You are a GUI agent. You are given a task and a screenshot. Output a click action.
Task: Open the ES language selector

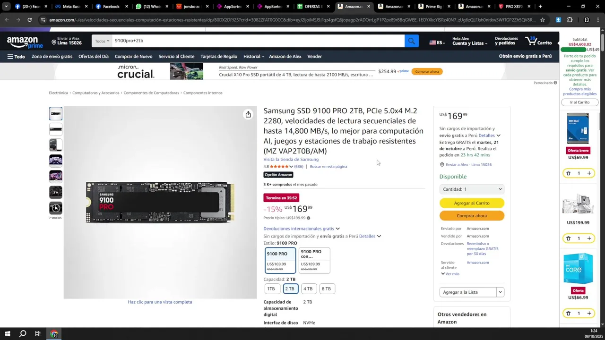pos(437,42)
